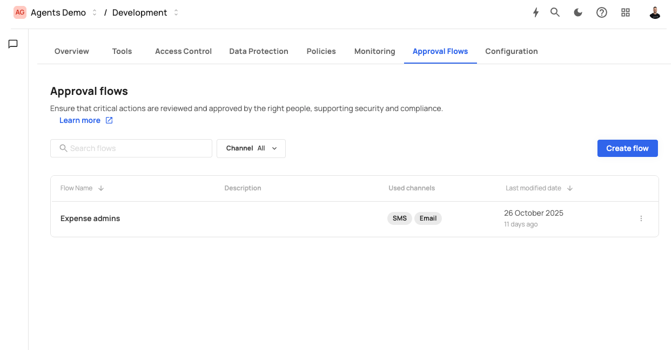This screenshot has width=672, height=350.
Task: Open the Expense admins row options menu
Action: click(641, 218)
